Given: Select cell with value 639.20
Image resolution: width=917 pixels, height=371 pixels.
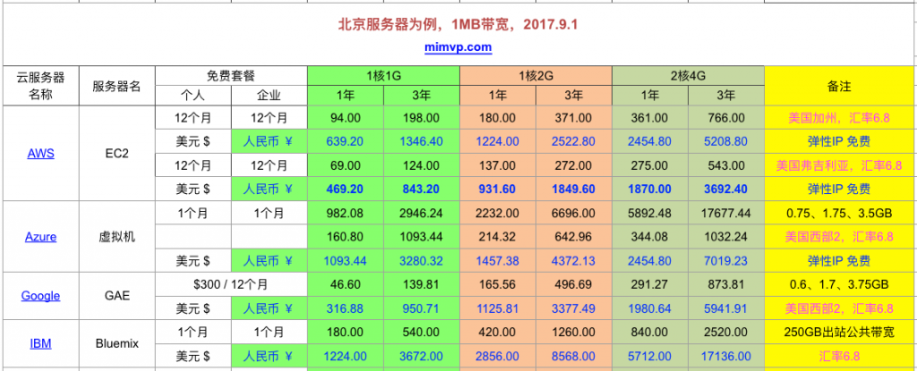Looking at the screenshot, I should pos(346,141).
